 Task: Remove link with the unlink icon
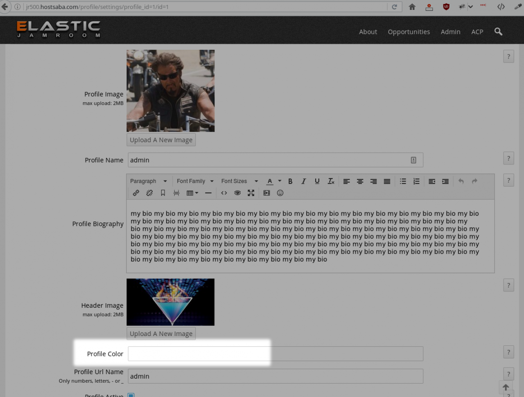click(149, 193)
